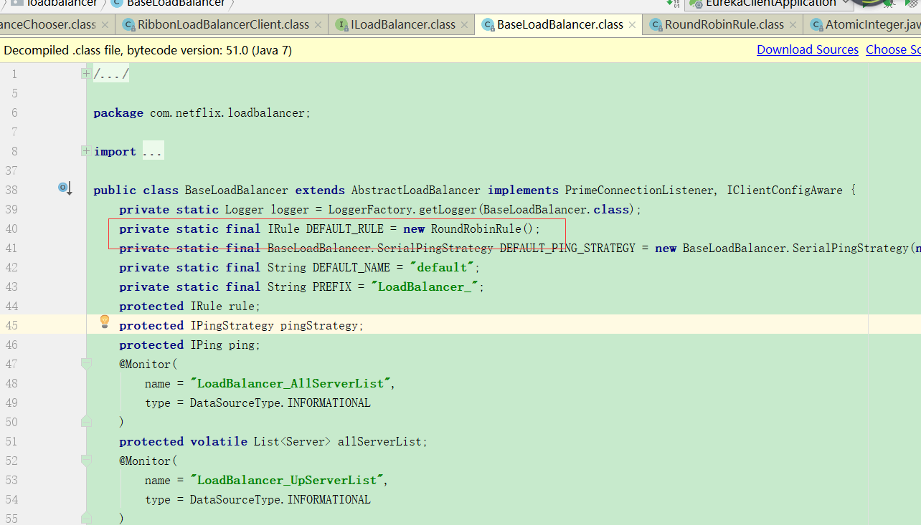This screenshot has height=525, width=921.
Task: Collapse the @Monitor annotation using the fold marker
Action: pos(86,364)
